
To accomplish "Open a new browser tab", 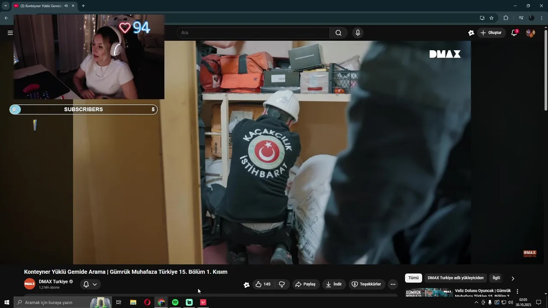I will click(83, 6).
